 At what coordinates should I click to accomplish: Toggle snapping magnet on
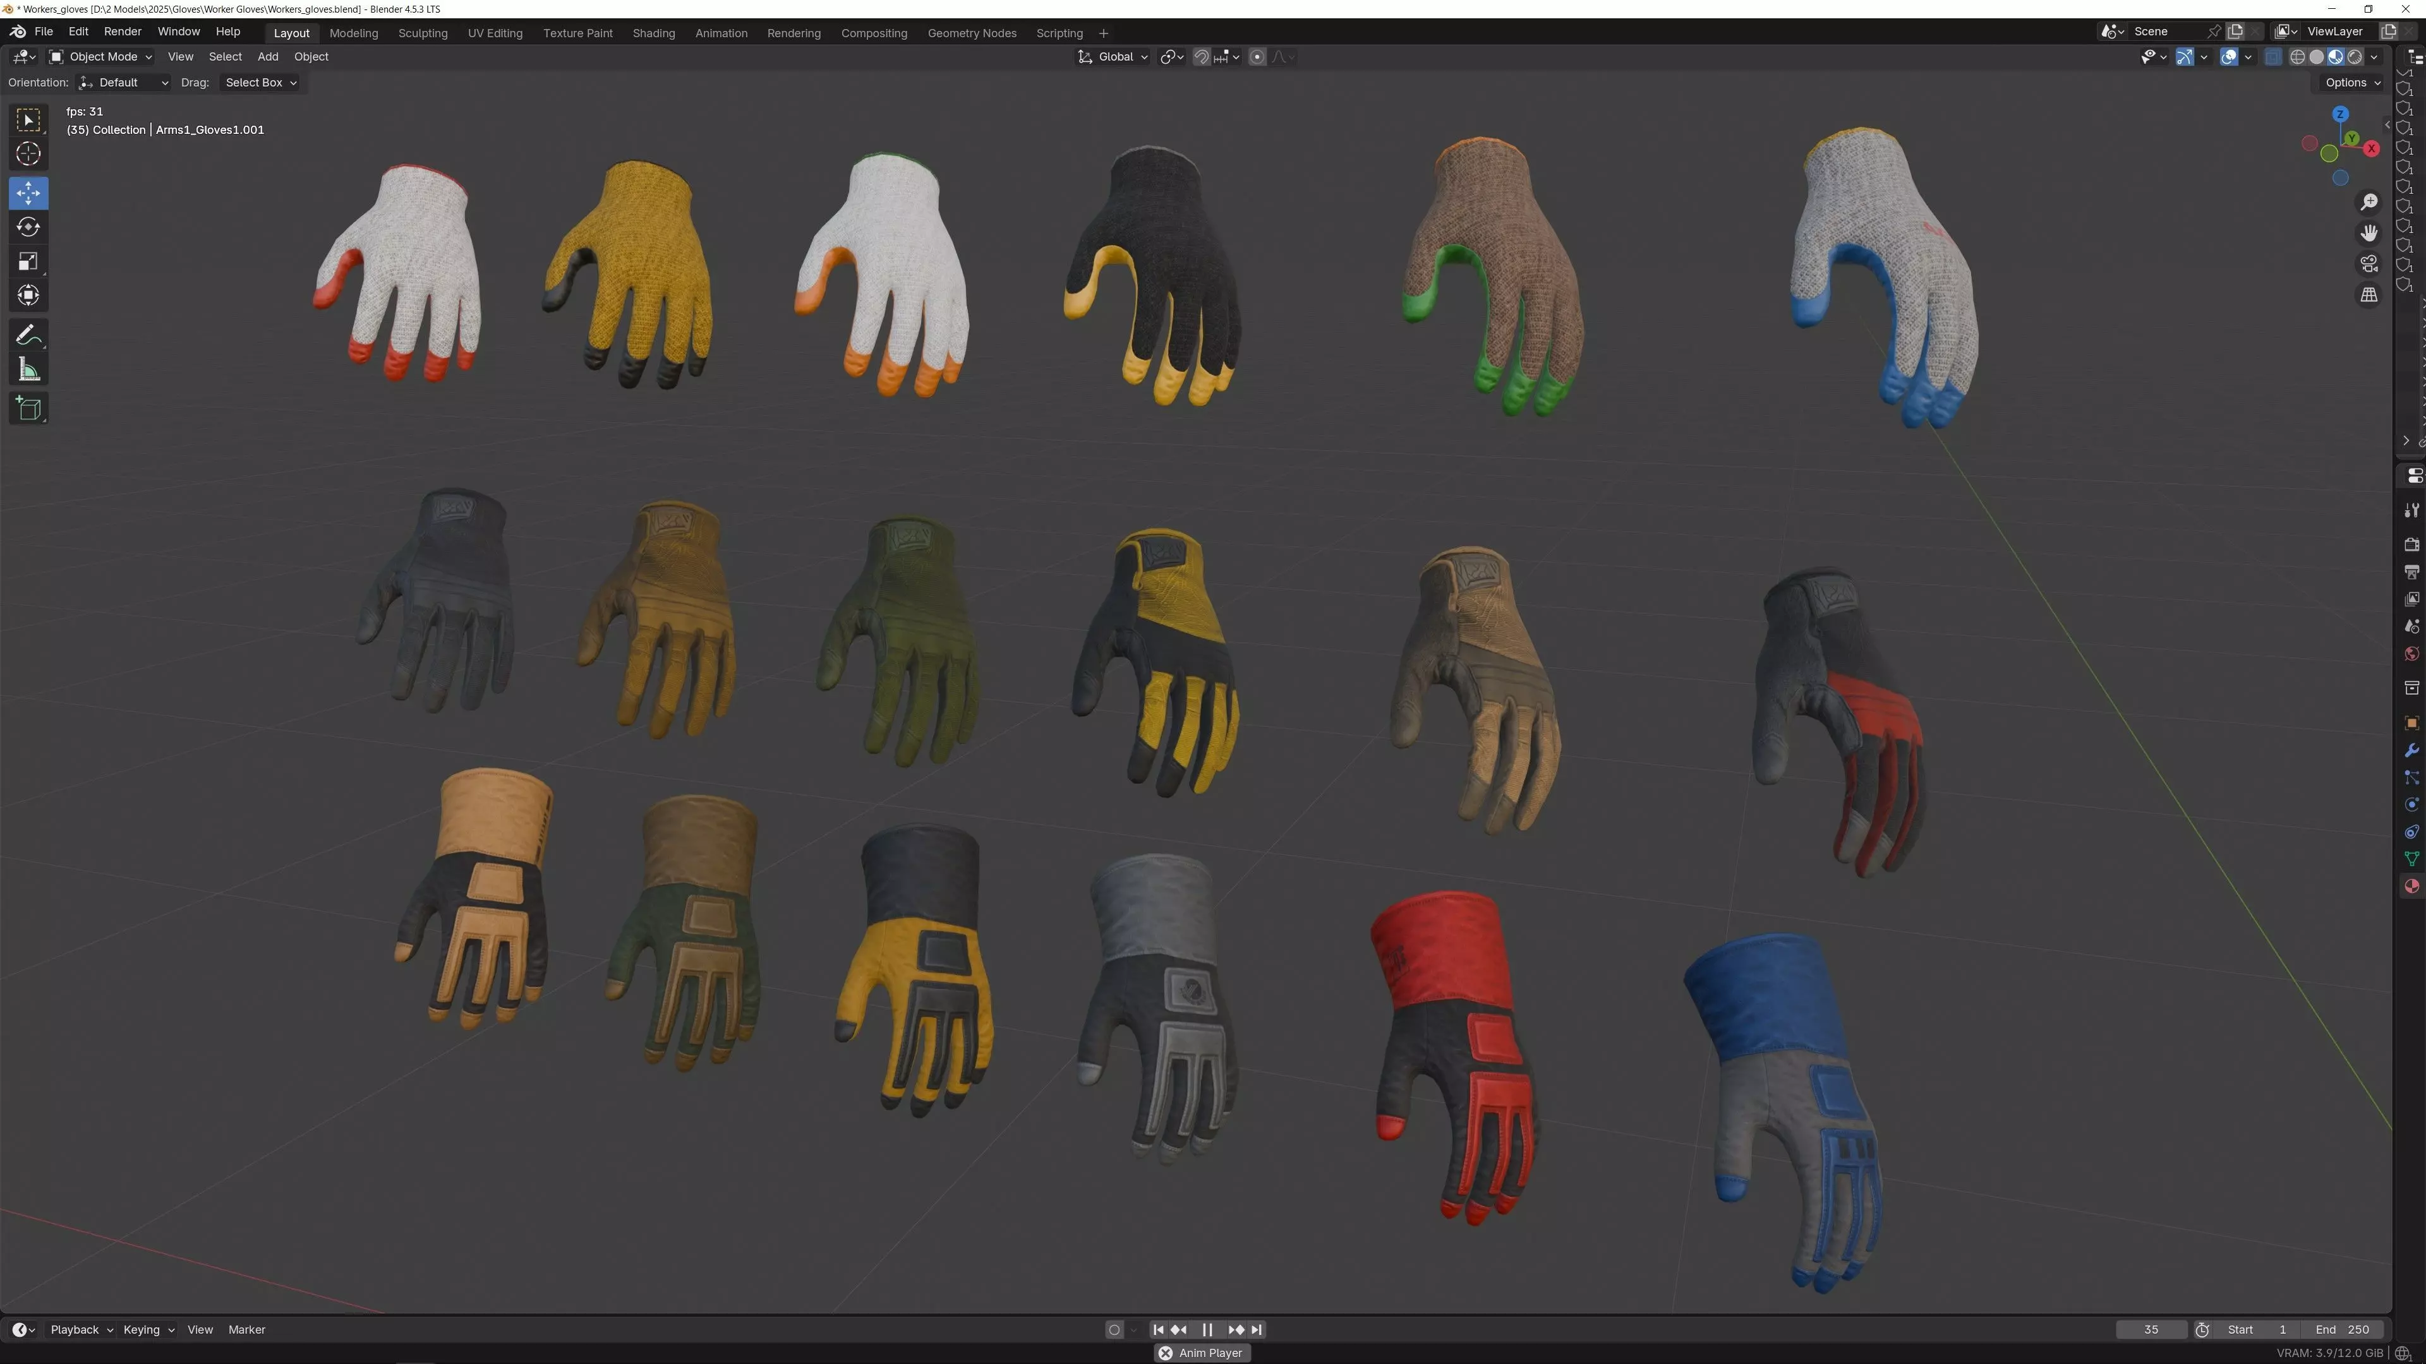1201,57
